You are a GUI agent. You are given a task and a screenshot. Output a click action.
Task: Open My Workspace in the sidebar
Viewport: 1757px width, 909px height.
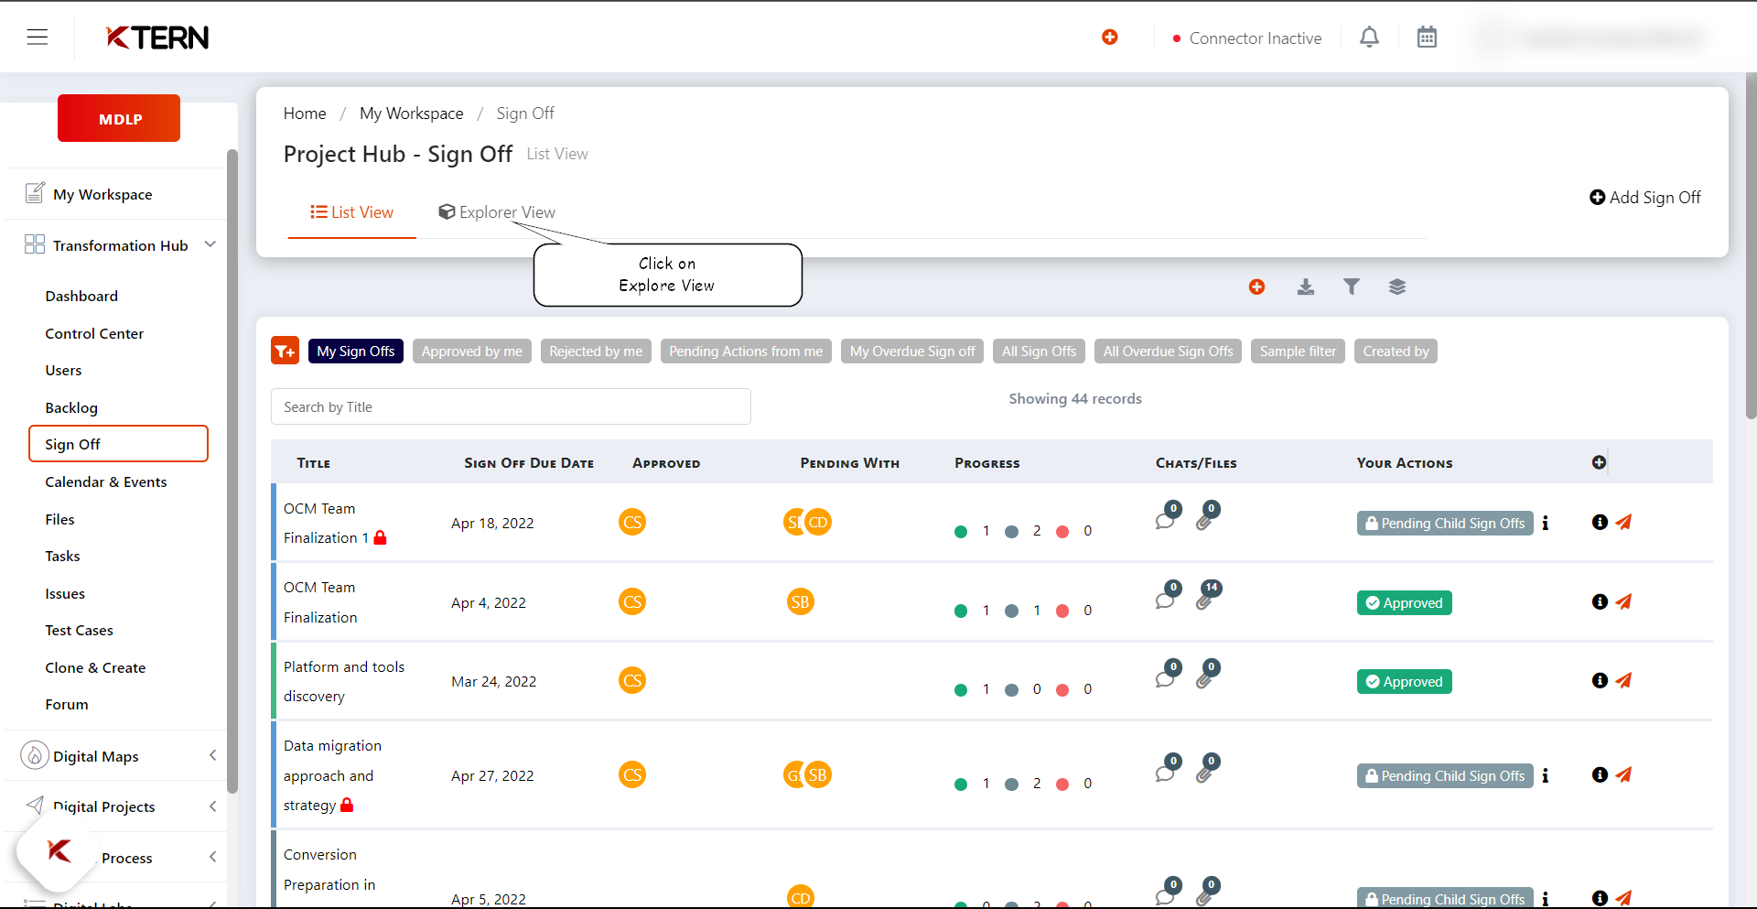pyautogui.click(x=102, y=194)
